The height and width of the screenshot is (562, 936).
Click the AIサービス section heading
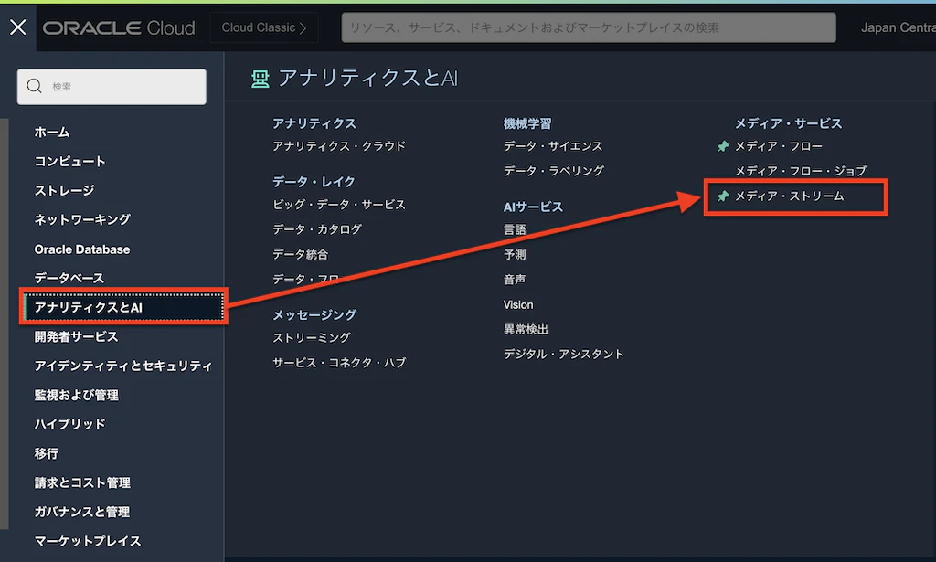pos(533,207)
